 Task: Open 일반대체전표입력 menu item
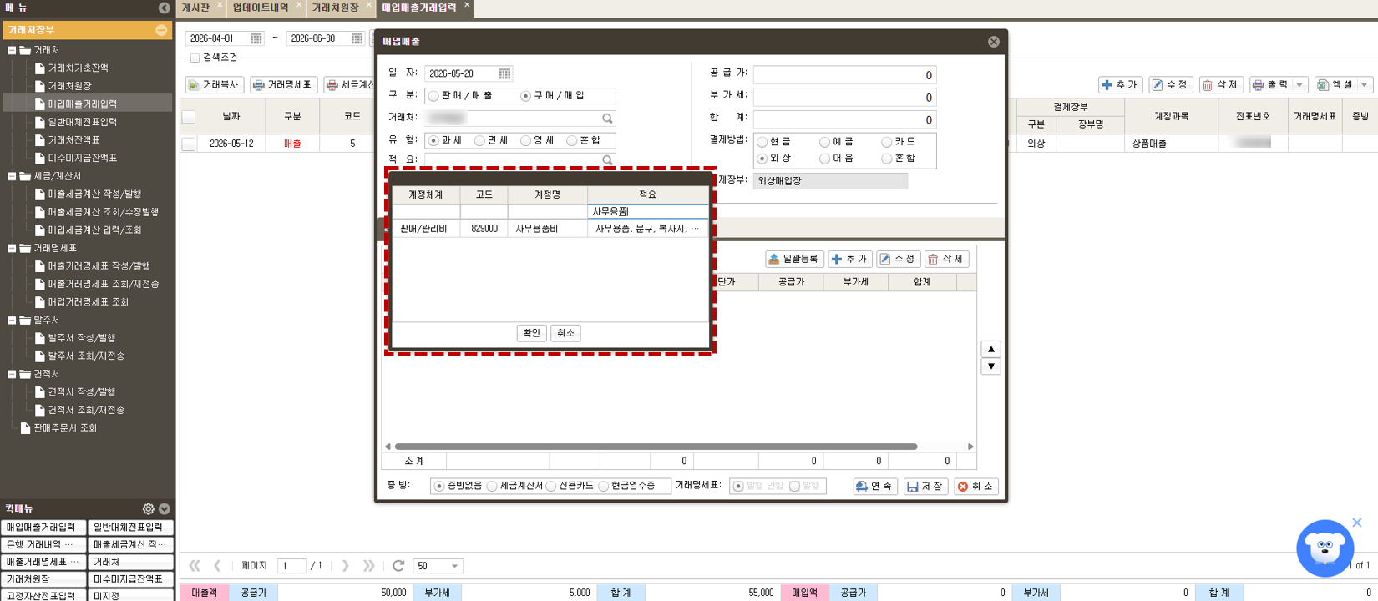(82, 122)
